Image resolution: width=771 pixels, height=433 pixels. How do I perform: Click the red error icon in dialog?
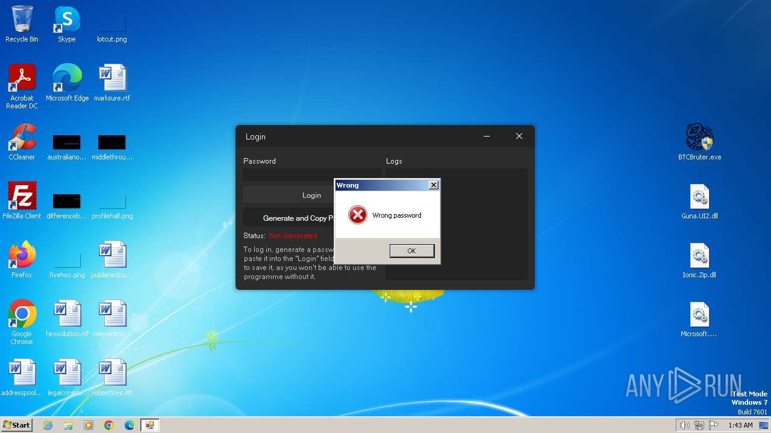(x=358, y=215)
